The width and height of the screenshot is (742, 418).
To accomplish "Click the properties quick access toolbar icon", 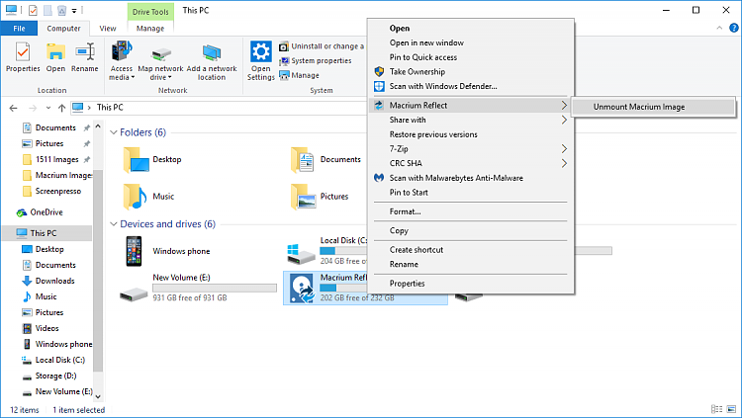I will pos(33,10).
